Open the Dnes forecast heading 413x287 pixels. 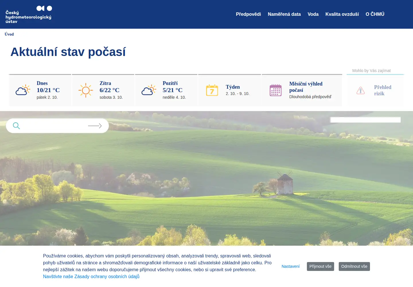pyautogui.click(x=42, y=83)
